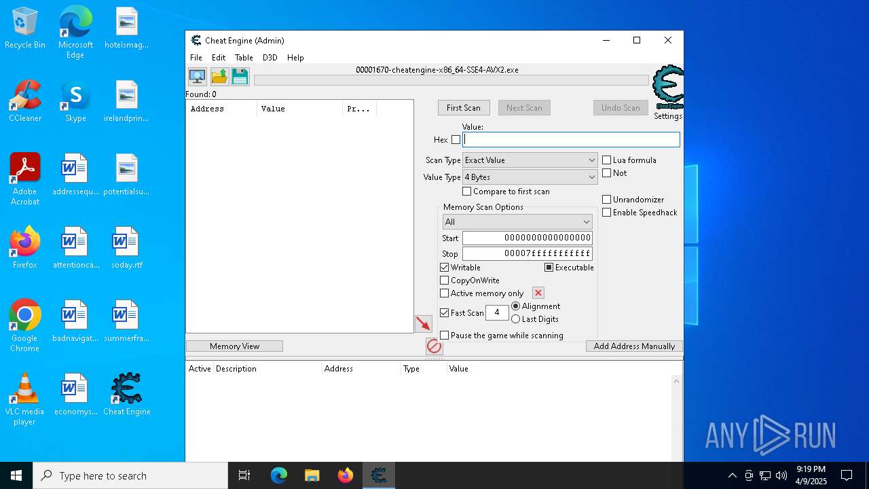Open the Table menu
The height and width of the screenshot is (489, 869).
tap(244, 58)
